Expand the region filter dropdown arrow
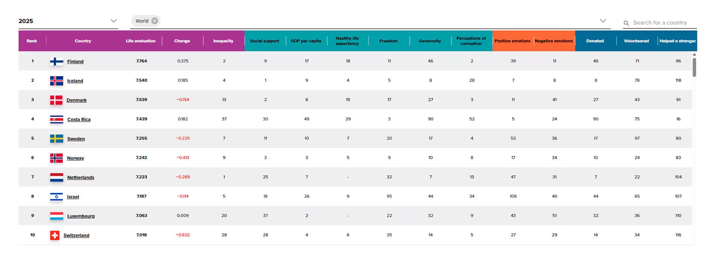This screenshot has height=272, width=718. click(x=603, y=21)
